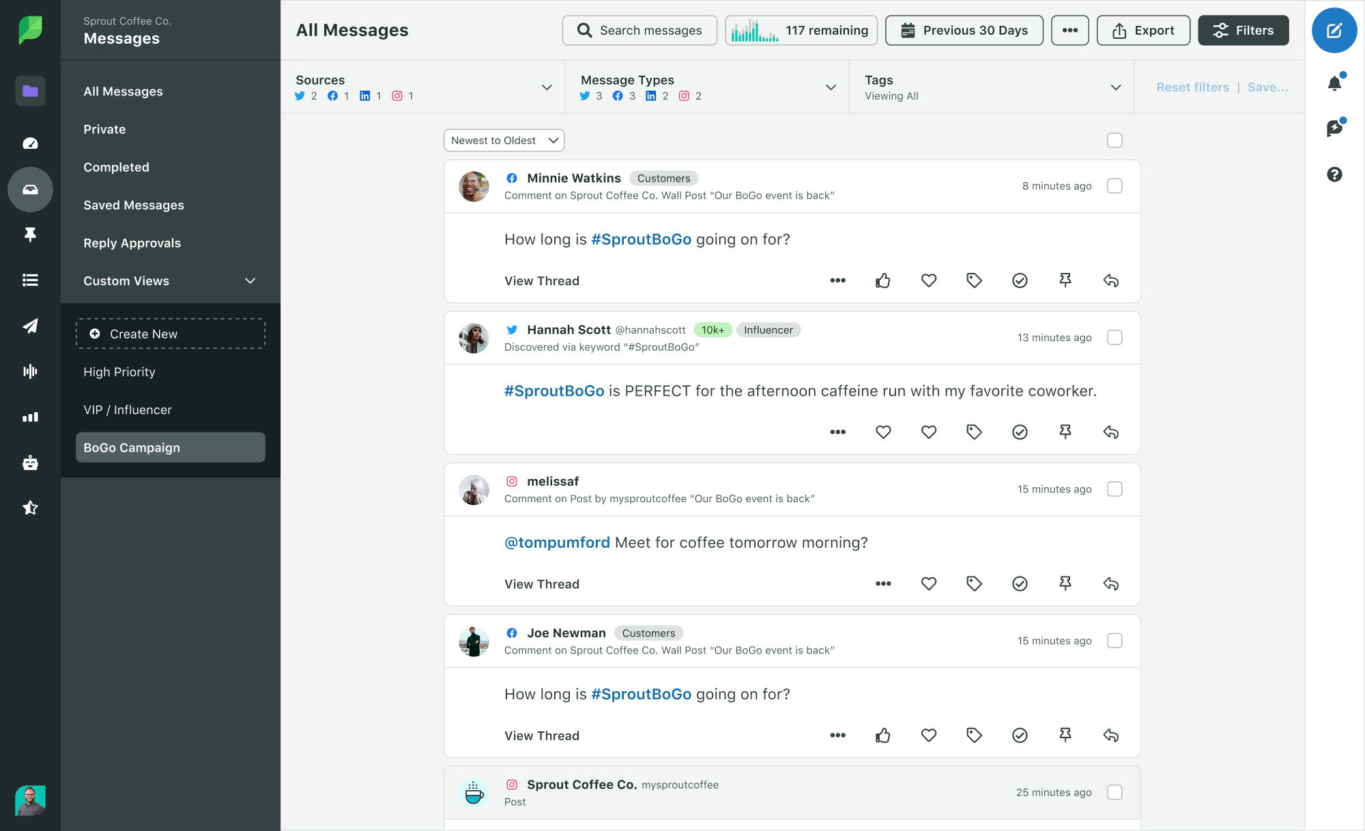Viewport: 1365px width, 831px height.
Task: Expand the Sources filter
Action: (x=546, y=87)
